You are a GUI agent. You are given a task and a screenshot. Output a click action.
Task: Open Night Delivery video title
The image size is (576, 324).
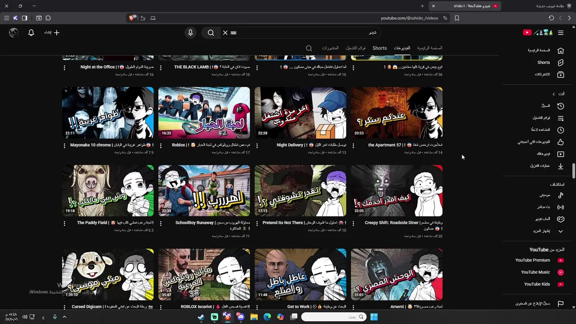pos(311,145)
